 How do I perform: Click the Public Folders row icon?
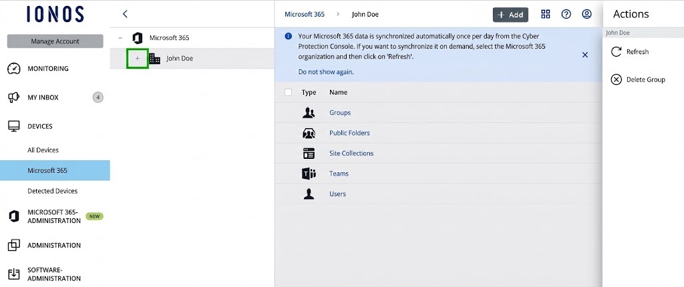309,133
